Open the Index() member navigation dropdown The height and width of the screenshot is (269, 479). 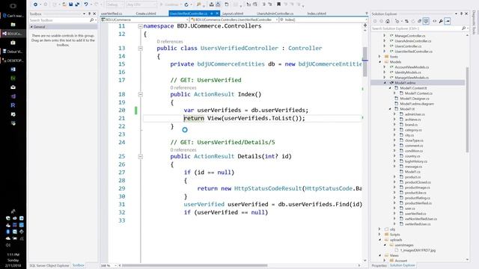323,19
